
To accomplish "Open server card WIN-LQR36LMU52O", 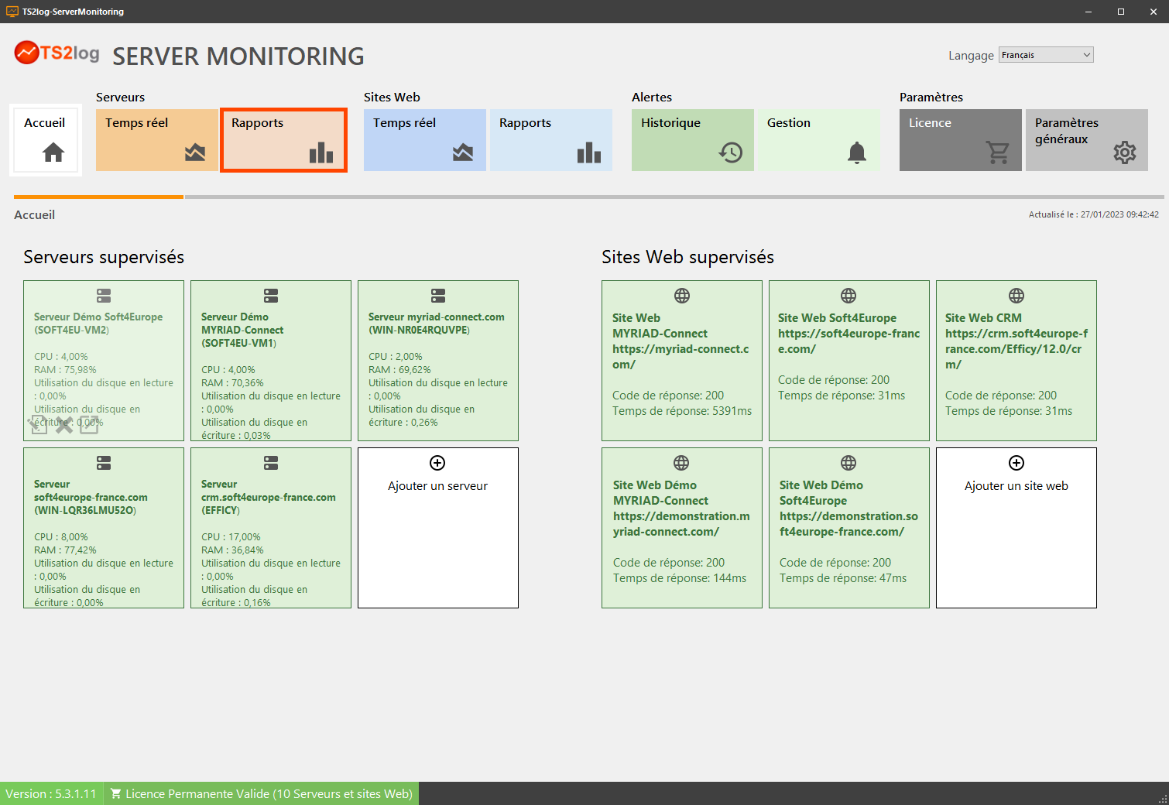I will (104, 528).
